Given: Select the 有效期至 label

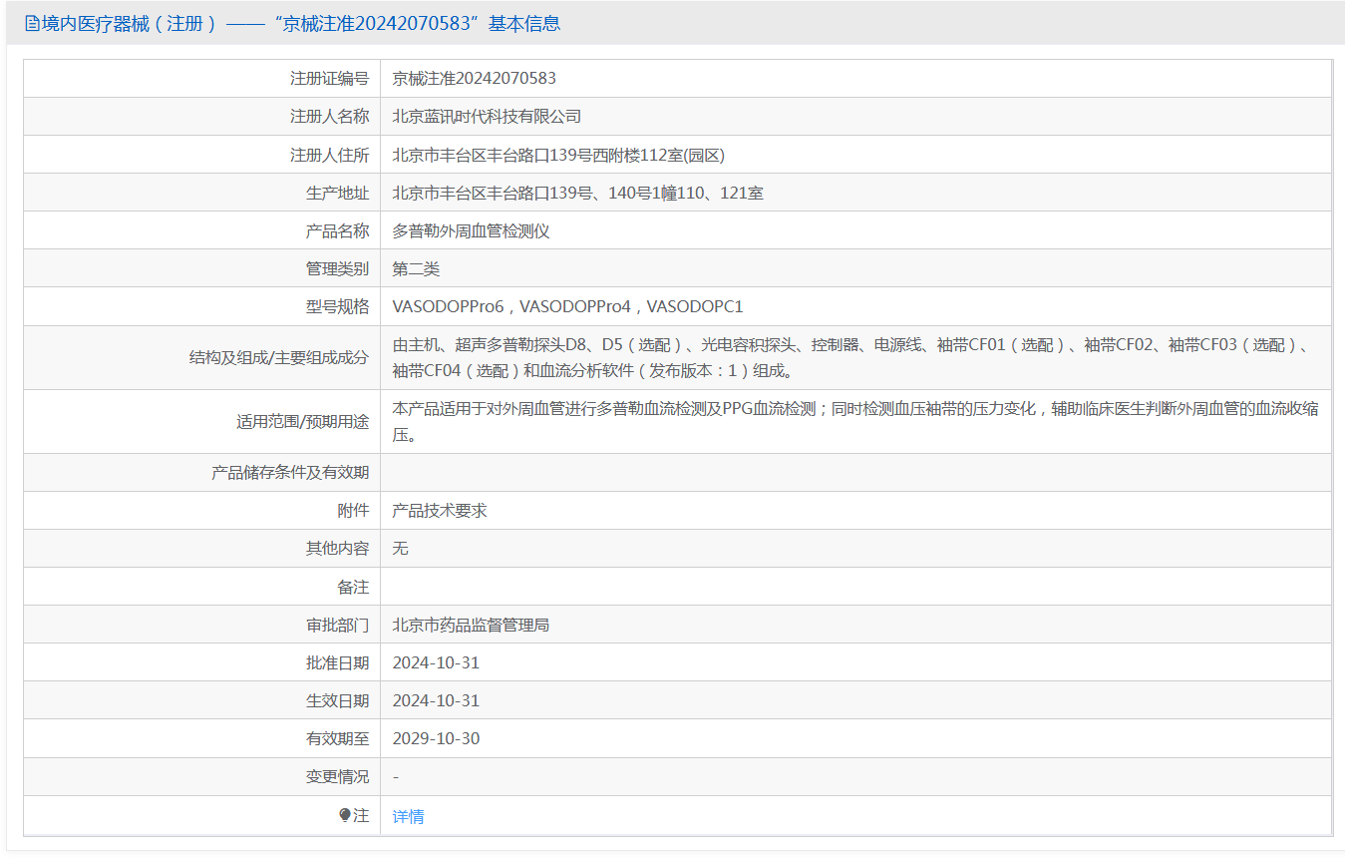Looking at the screenshot, I should coord(337,738).
